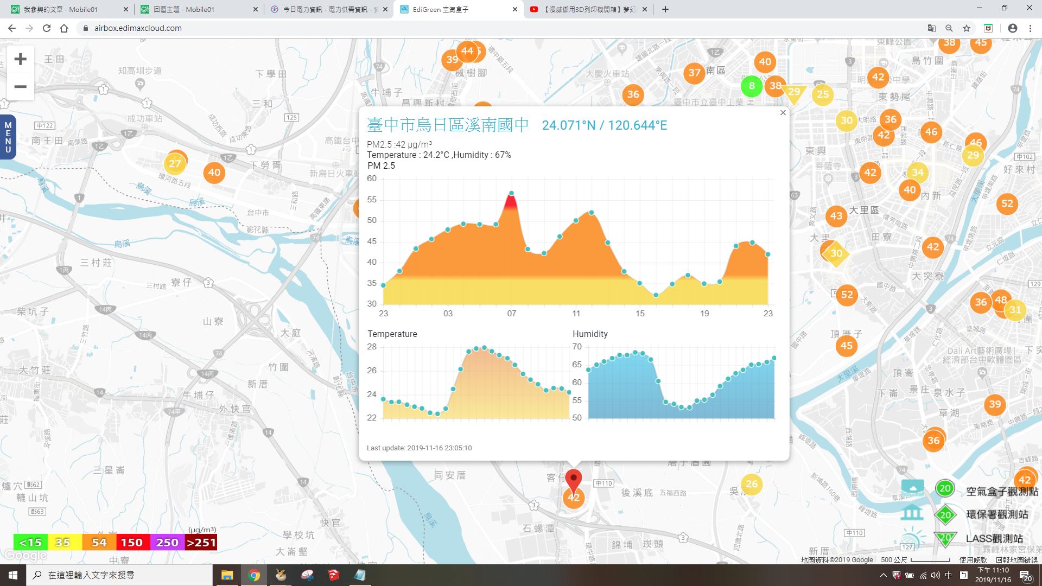Click the Last update timestamp text
Screen dimensions: 1042x586
point(419,448)
